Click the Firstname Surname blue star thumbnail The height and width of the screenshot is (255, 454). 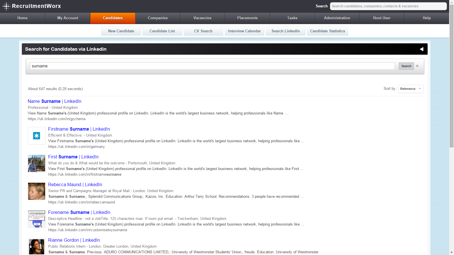(x=37, y=136)
